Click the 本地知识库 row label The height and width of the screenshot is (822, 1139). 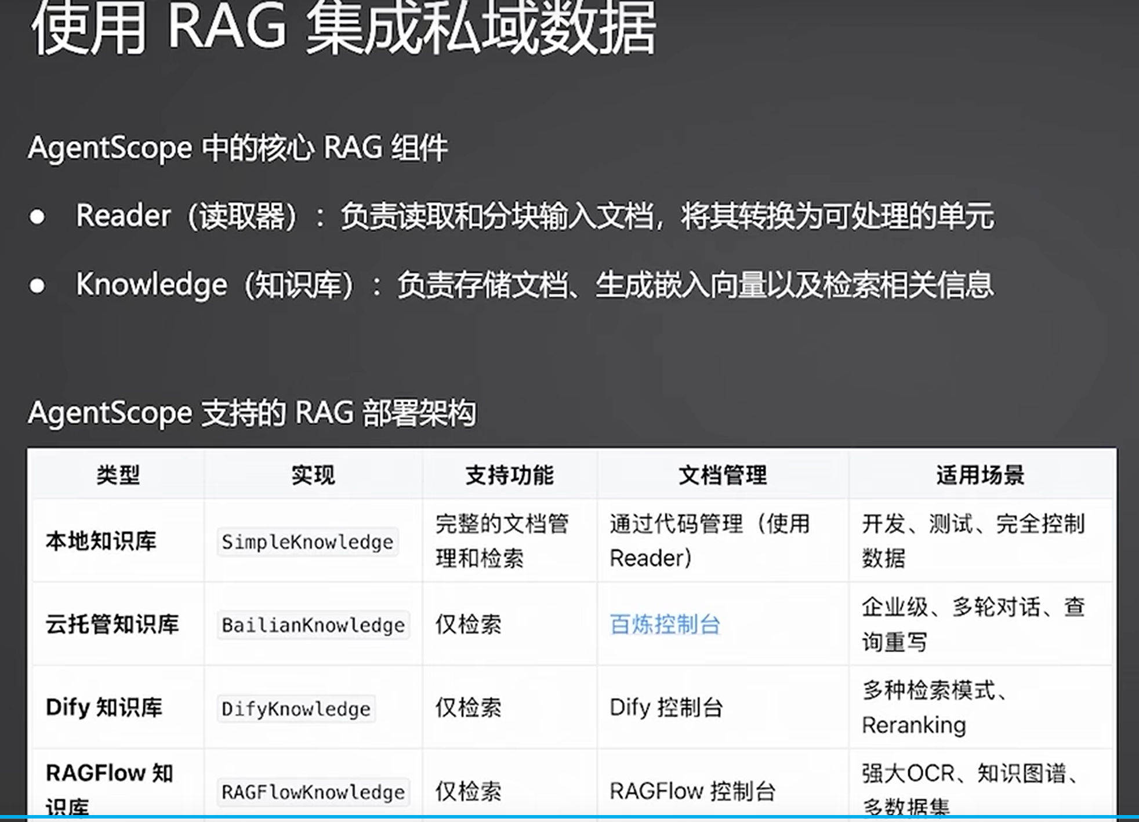coord(101,541)
